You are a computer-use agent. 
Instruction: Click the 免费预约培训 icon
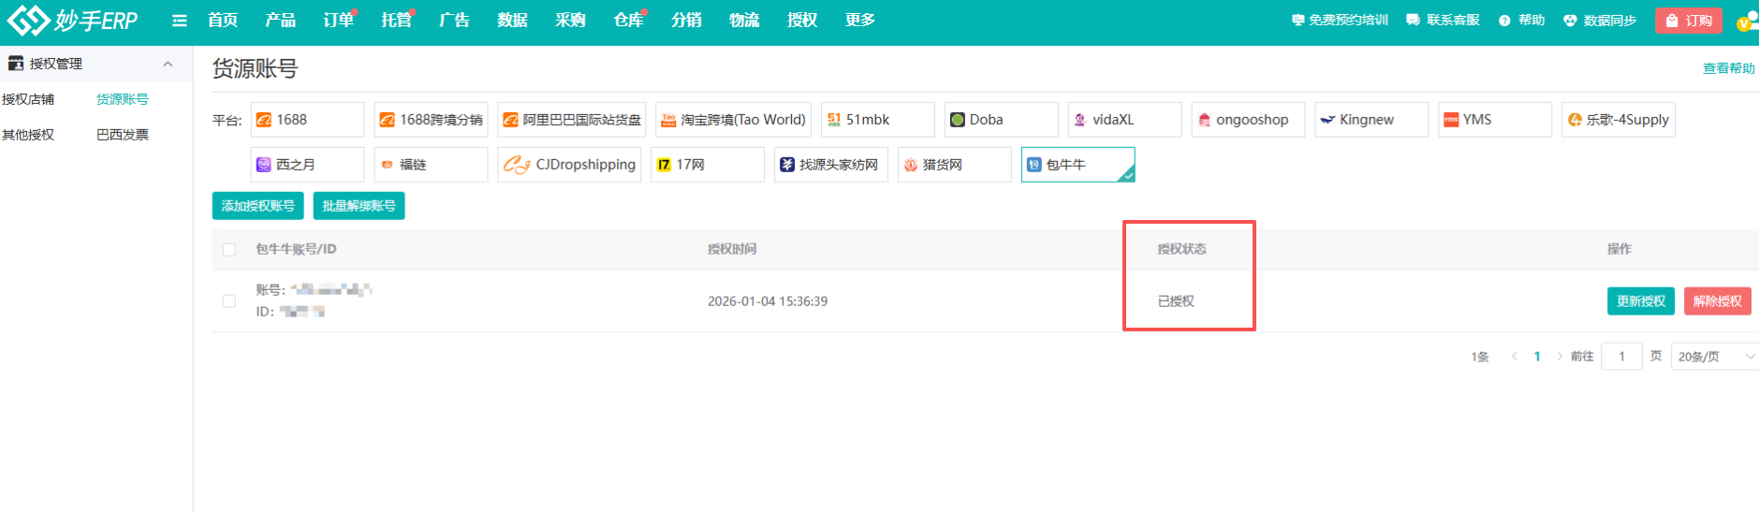click(x=1297, y=20)
